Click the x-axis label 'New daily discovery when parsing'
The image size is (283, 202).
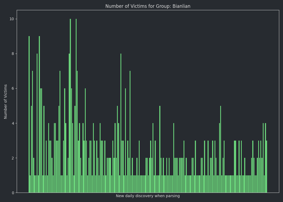point(148,196)
